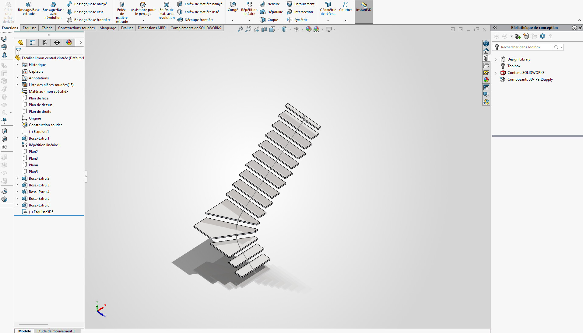The image size is (583, 333).
Task: Switch to the Esquisse tab
Action: (30, 28)
